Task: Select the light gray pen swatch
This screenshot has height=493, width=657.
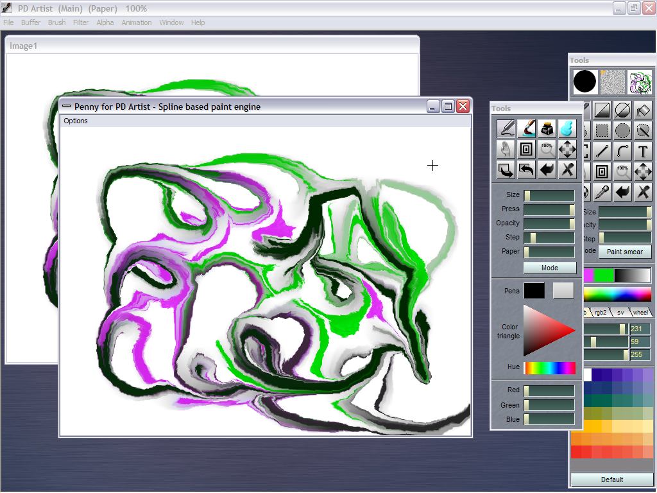Action: coord(563,291)
